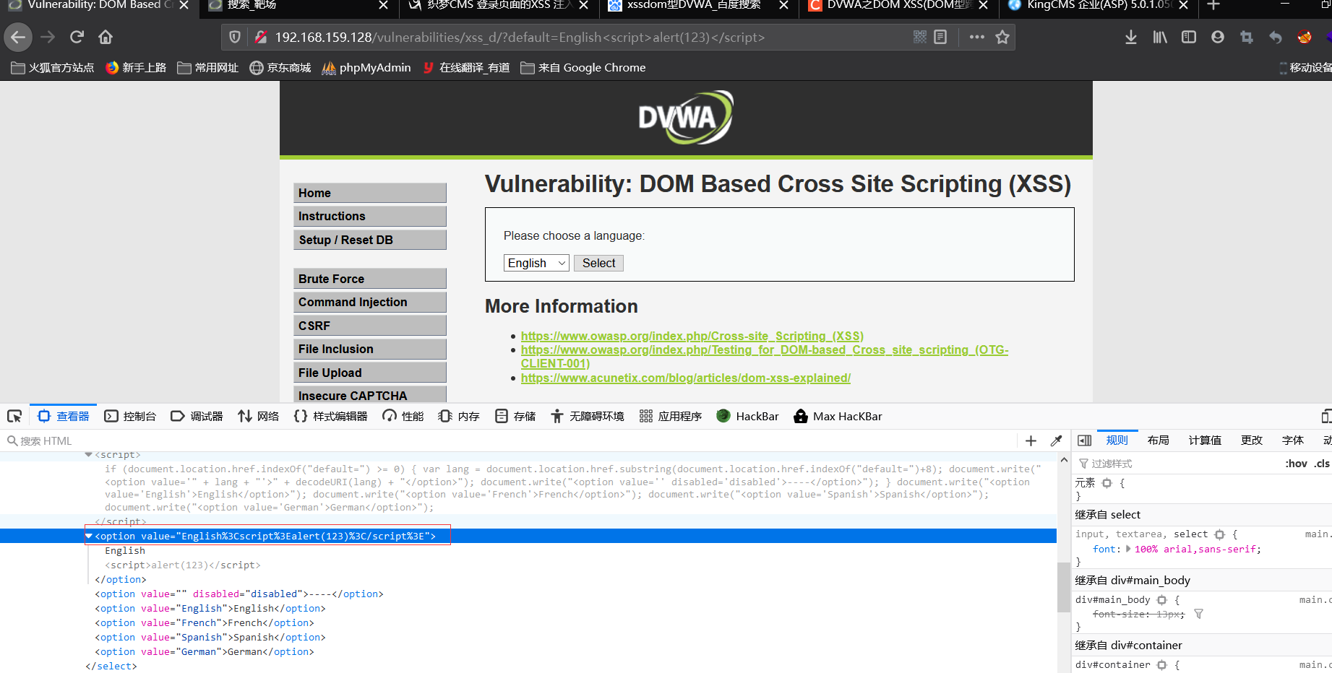The height and width of the screenshot is (673, 1332).
Task: Open the Max HacKBar devtools tab
Action: click(838, 417)
